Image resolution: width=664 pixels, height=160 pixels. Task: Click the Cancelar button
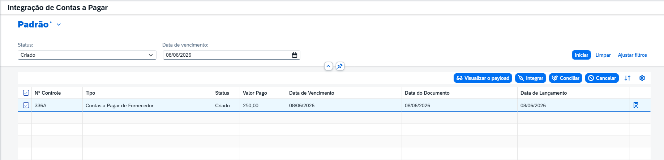[602, 78]
